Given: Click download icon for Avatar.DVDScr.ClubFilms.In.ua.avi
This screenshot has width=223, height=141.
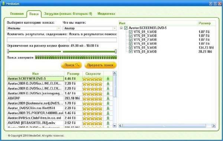Looking at the screenshot, I should 108,118.
